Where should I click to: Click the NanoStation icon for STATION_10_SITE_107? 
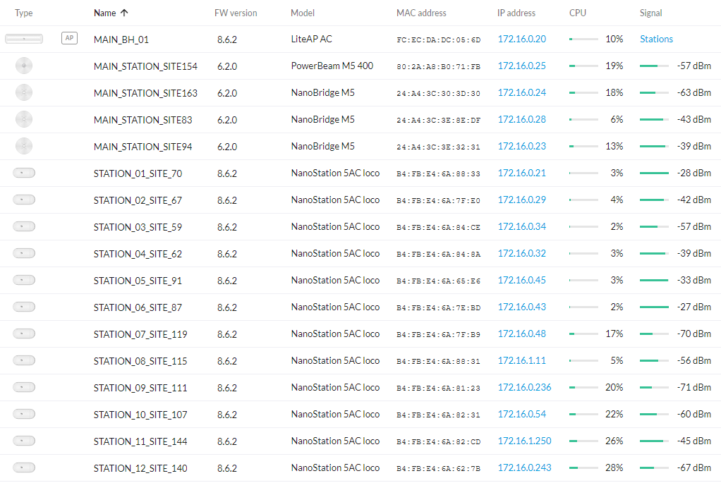tap(24, 414)
